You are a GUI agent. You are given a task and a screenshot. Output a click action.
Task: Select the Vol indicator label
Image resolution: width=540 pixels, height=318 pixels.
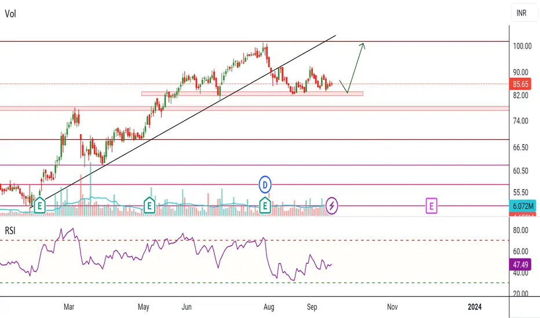[10, 14]
